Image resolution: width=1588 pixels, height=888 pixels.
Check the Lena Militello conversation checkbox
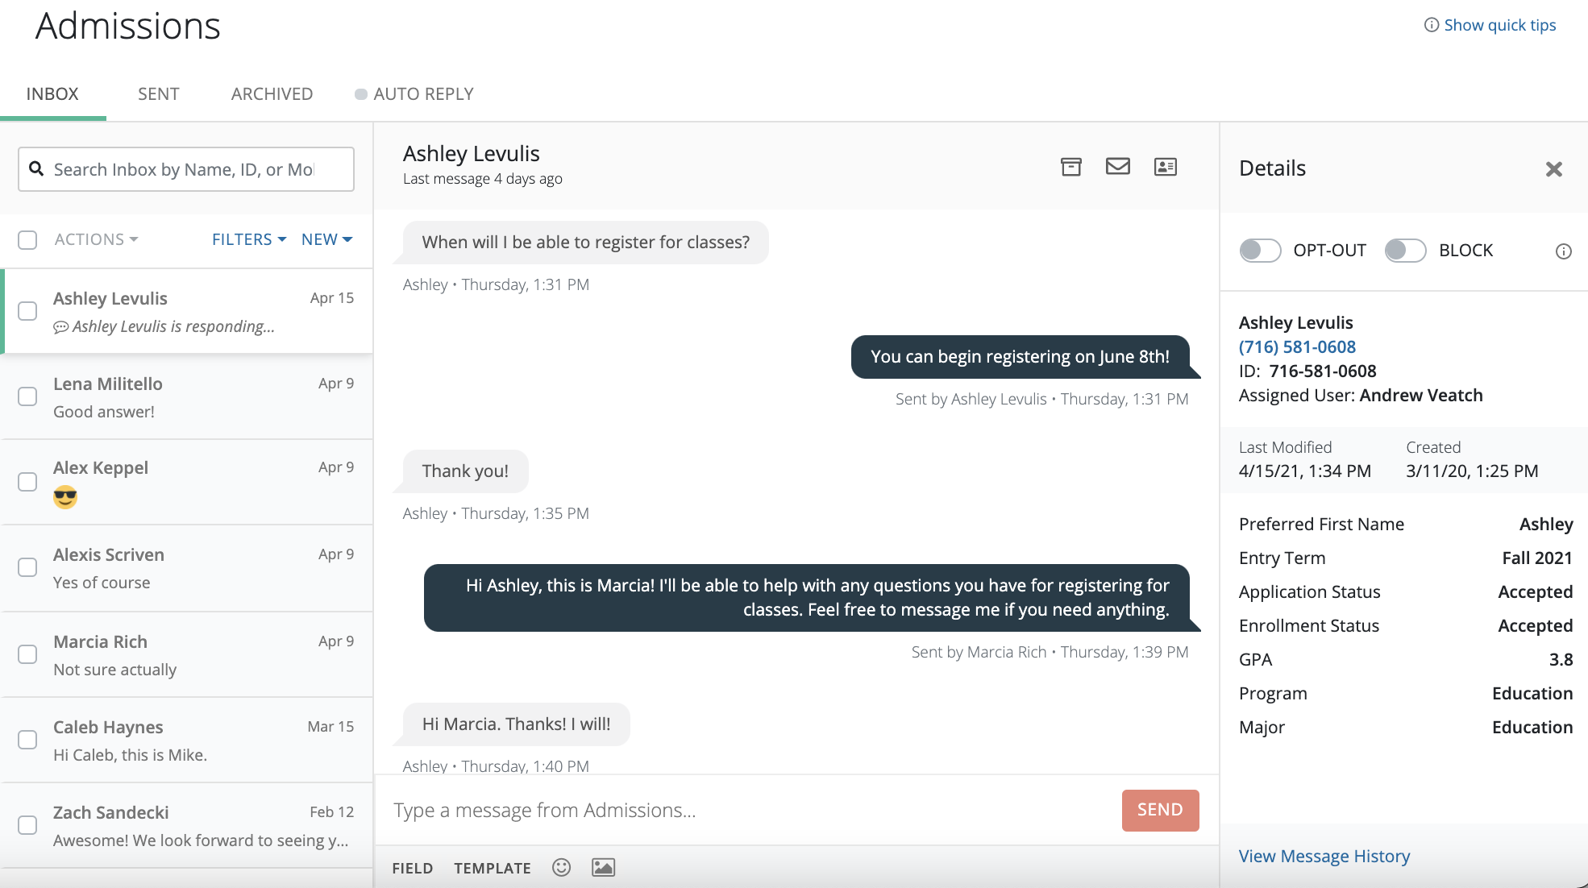click(27, 396)
